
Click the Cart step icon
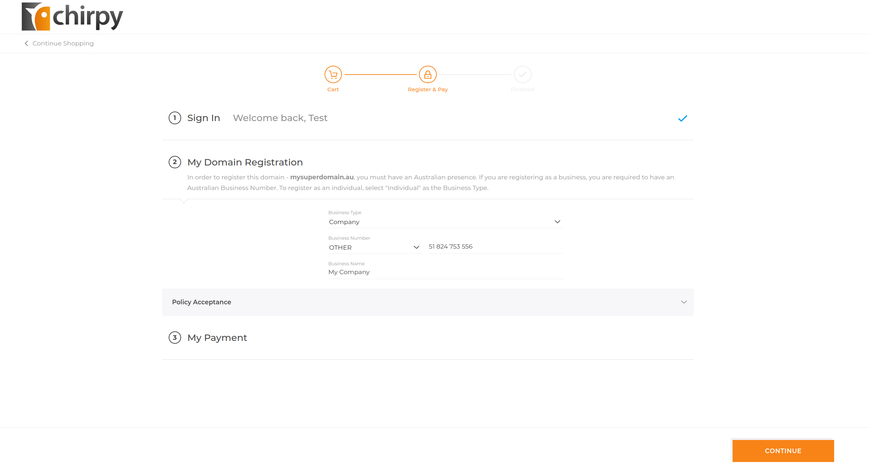pos(333,75)
